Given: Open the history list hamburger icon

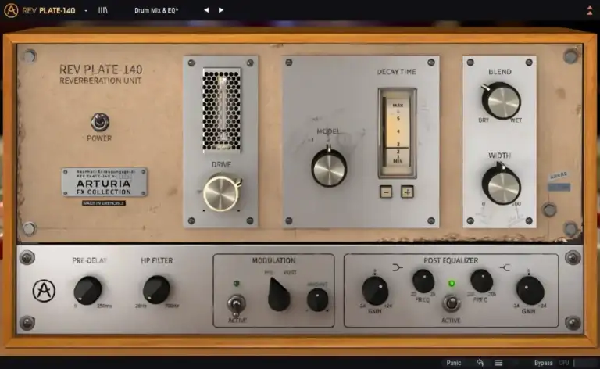Looking at the screenshot, I should pos(498,363).
